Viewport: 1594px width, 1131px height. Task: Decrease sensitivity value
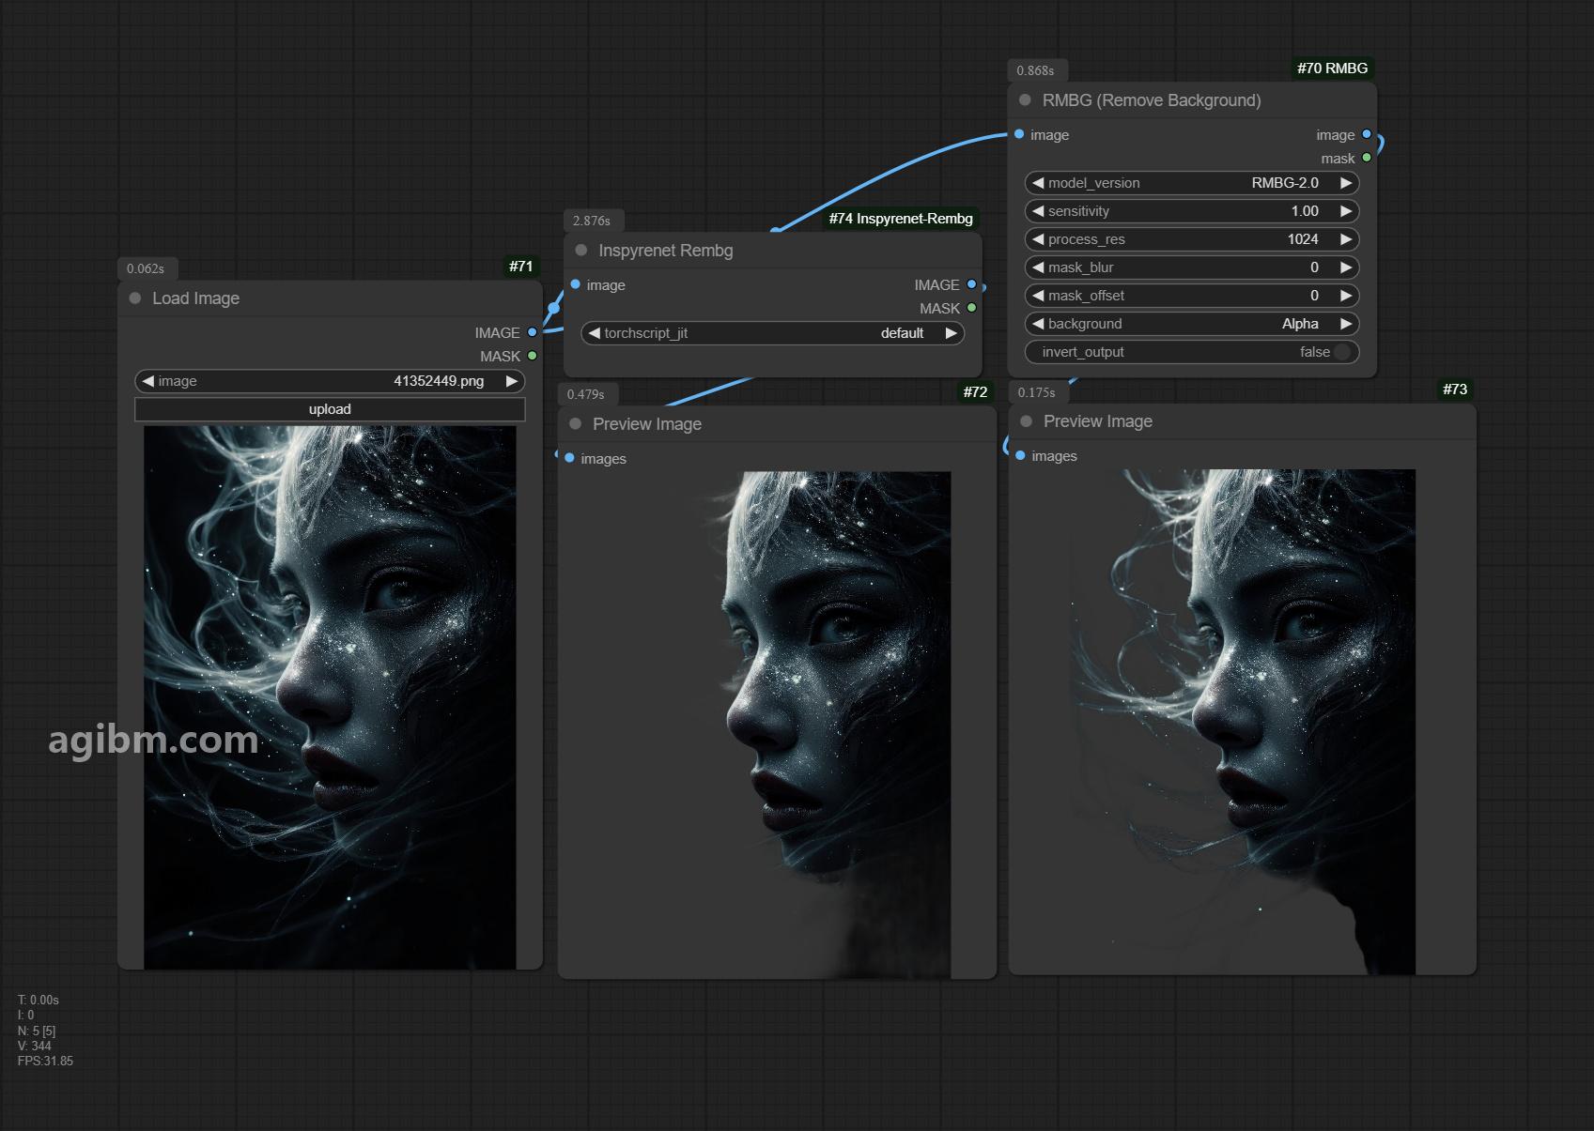tap(1038, 211)
